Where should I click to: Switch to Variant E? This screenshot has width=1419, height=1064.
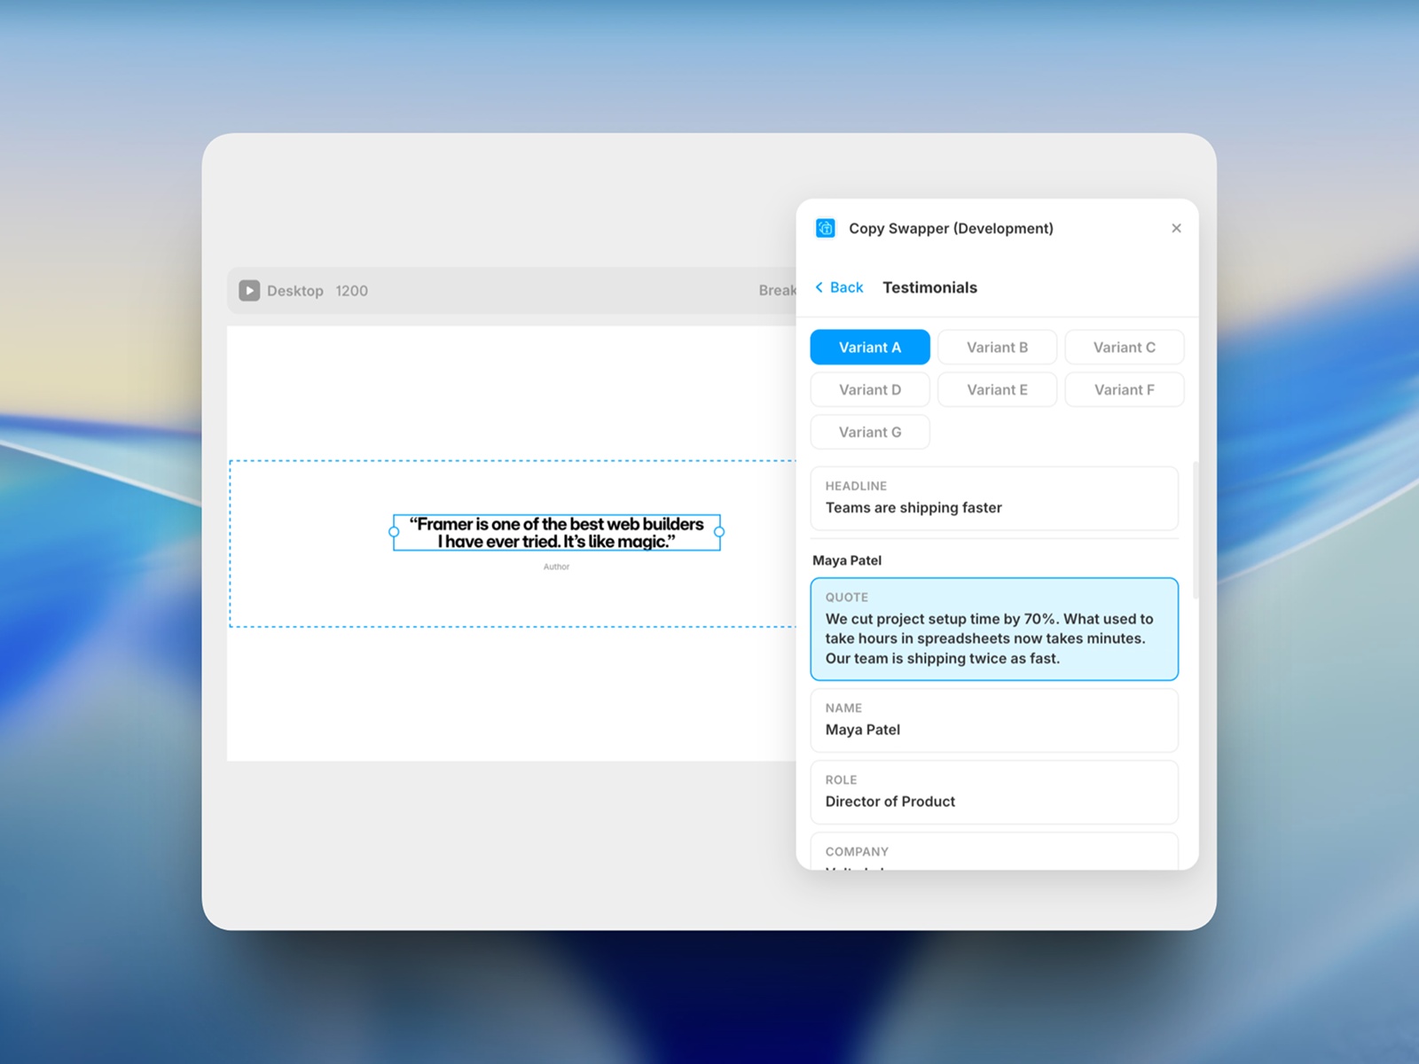click(997, 389)
